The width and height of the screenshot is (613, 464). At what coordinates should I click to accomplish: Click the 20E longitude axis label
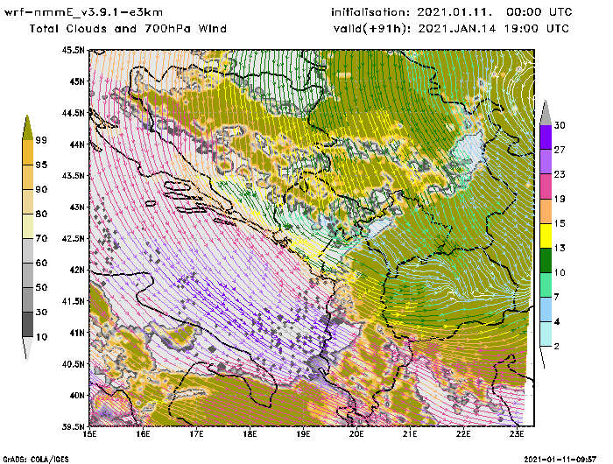(356, 435)
